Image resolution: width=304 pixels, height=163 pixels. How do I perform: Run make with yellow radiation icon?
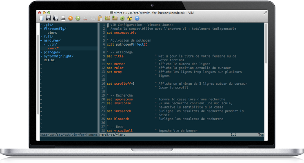(129, 18)
